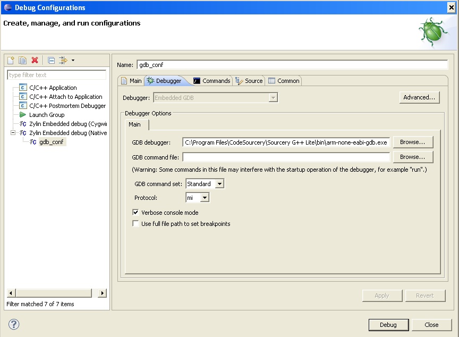Switch to the Source tab
Image resolution: width=459 pixels, height=337 pixels.
point(249,81)
